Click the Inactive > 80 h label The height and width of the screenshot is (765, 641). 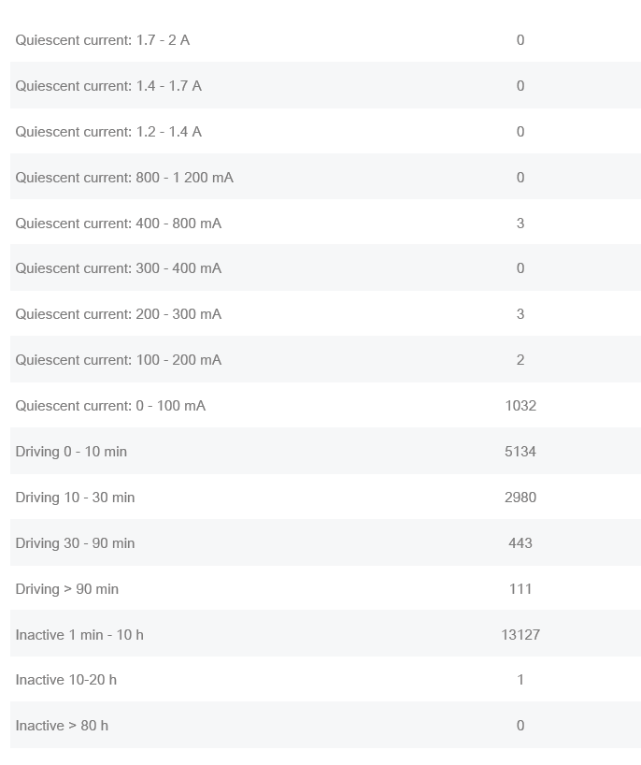coord(62,726)
